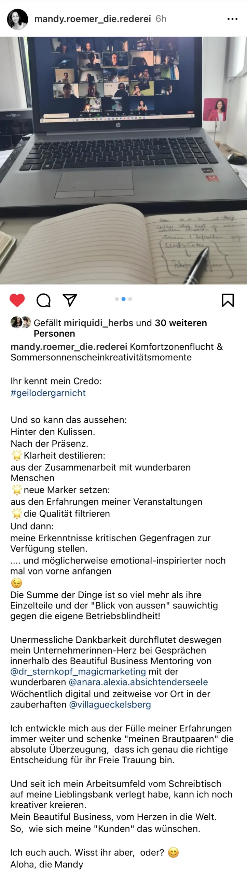Tap the paper plane share icon
The height and width of the screenshot is (877, 247).
tap(70, 300)
